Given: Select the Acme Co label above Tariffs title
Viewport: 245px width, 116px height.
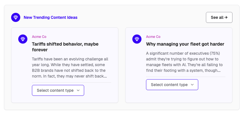Looking at the screenshot, I should pos(39,37).
